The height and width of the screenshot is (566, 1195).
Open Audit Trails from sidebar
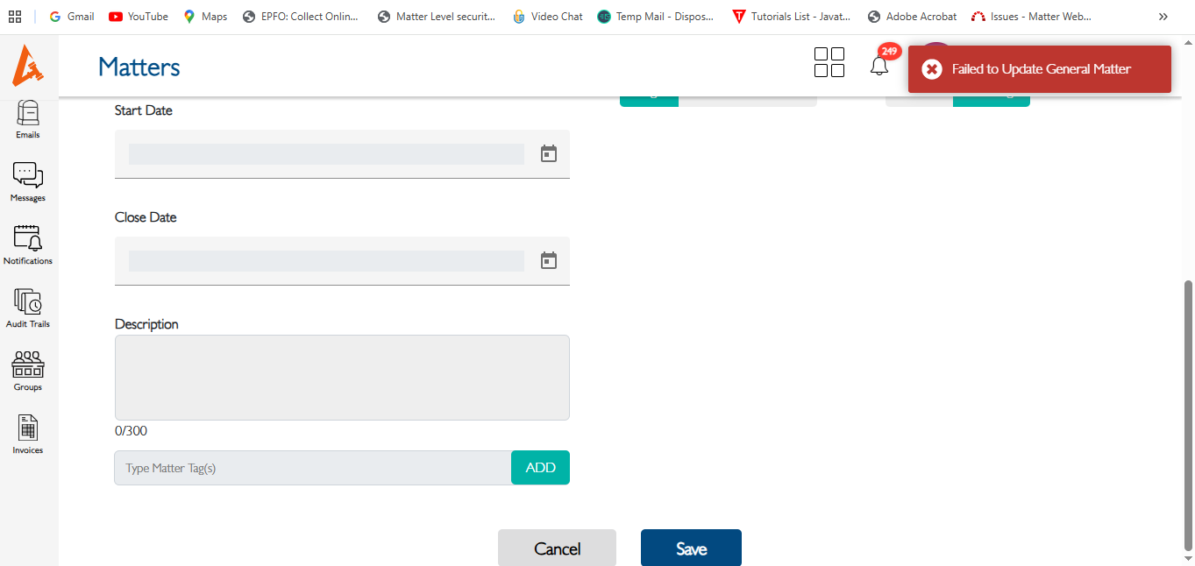pyautogui.click(x=28, y=308)
